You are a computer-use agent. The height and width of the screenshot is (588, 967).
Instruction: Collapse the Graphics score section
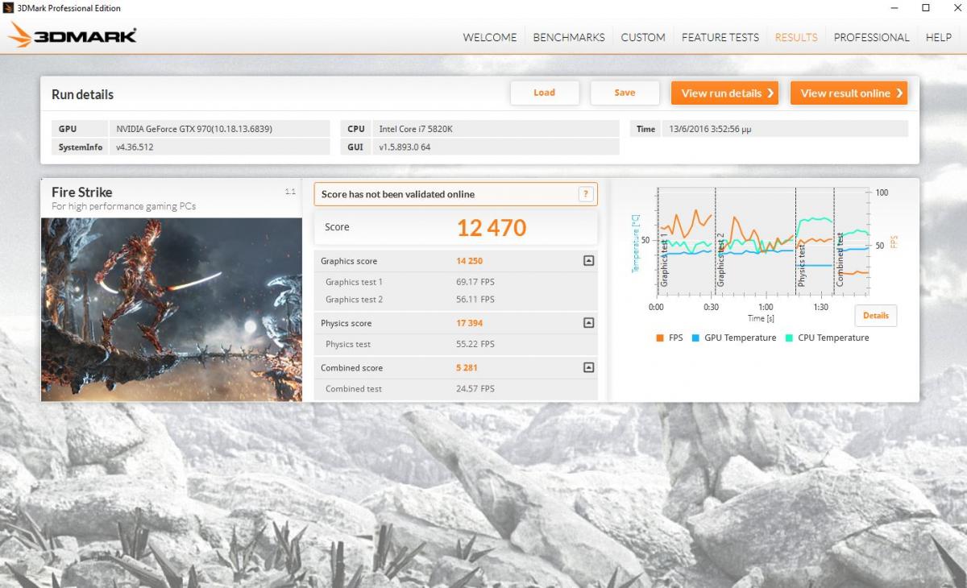(588, 261)
